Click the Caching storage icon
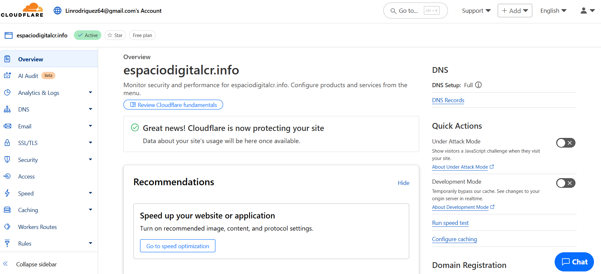This screenshot has height=274, width=601. pyautogui.click(x=7, y=210)
